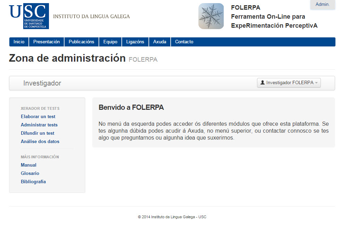Open the Manual link in sidebar
The height and width of the screenshot is (230, 342).
tap(28, 165)
